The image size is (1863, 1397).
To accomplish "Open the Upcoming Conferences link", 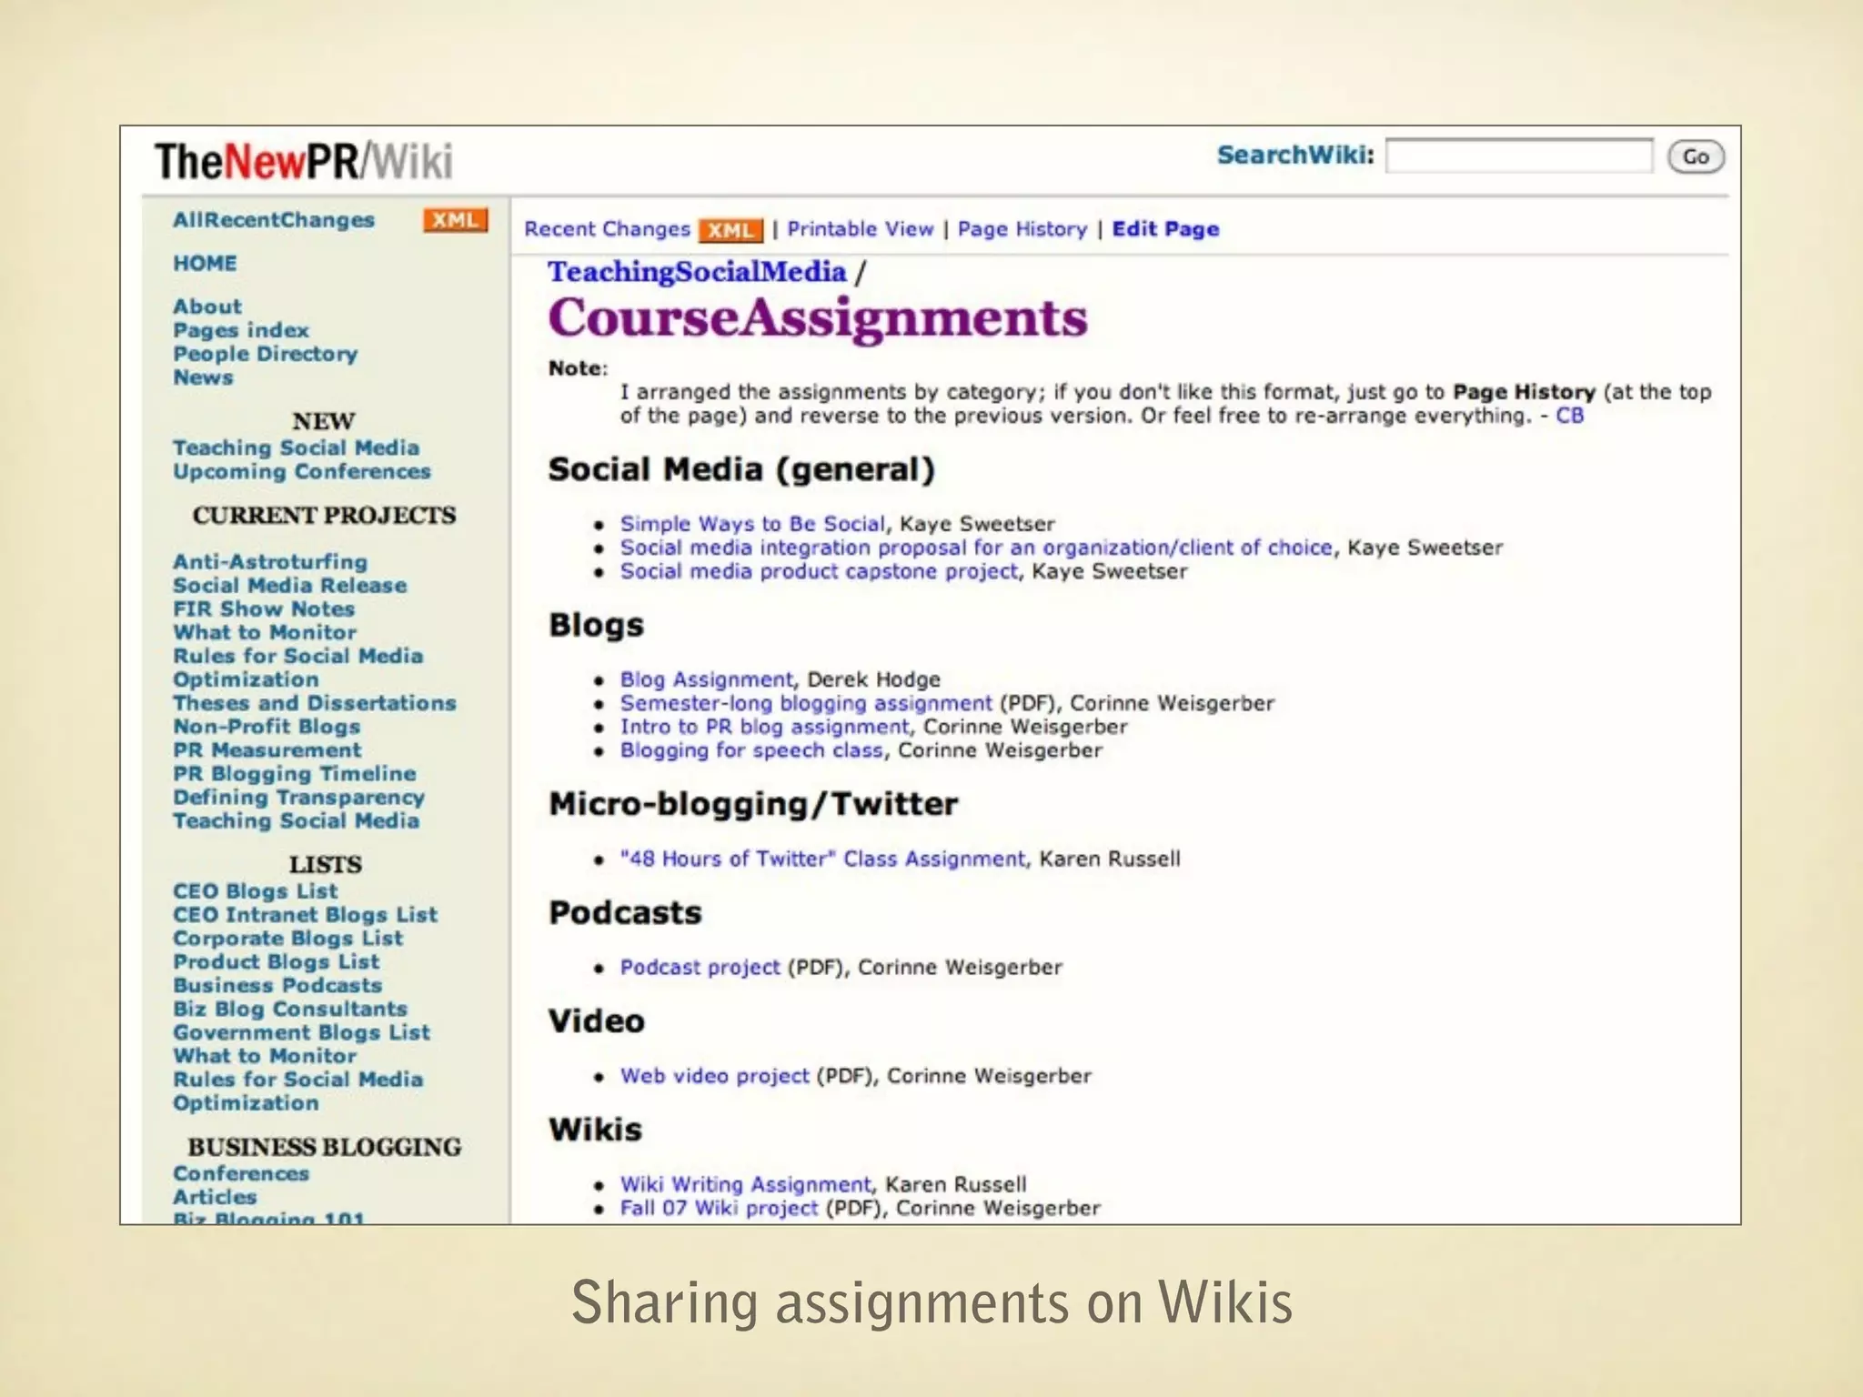I will [x=301, y=471].
